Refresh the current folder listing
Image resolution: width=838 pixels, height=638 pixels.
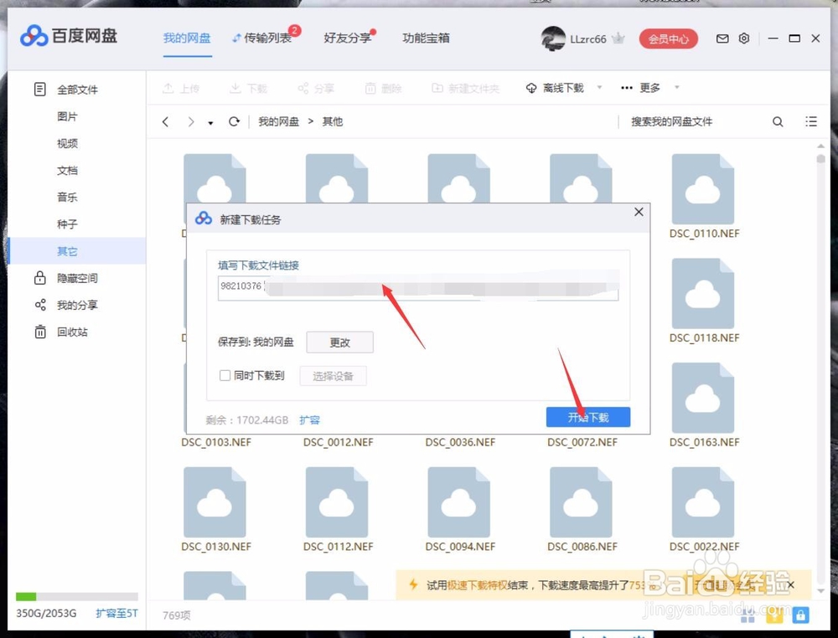(234, 121)
